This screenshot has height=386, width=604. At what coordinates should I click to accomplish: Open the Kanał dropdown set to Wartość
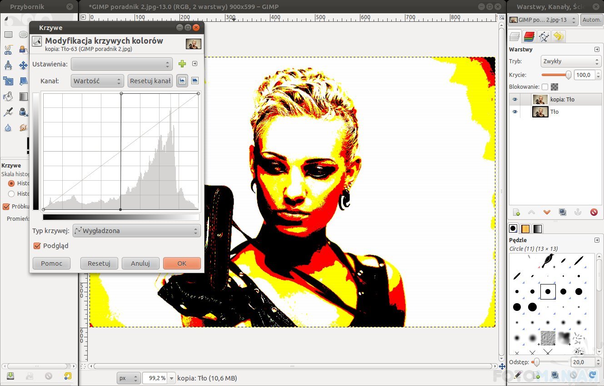pyautogui.click(x=97, y=81)
